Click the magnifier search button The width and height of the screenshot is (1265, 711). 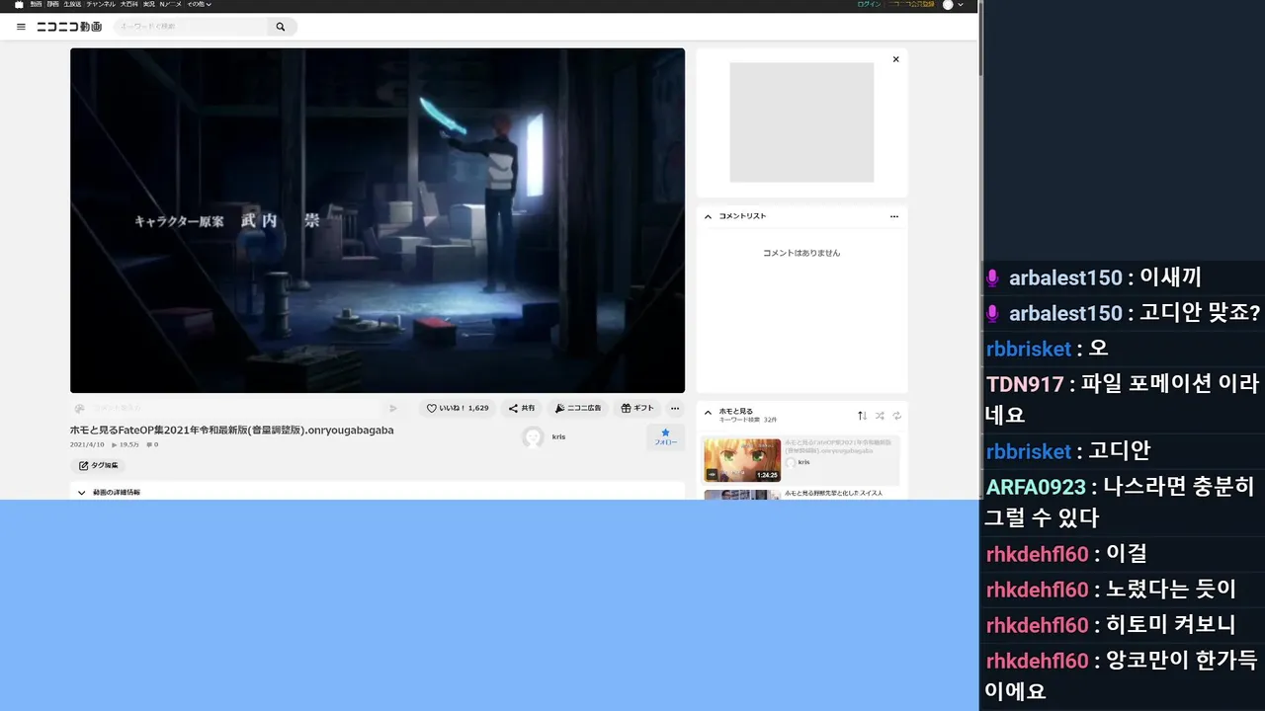pyautogui.click(x=281, y=27)
